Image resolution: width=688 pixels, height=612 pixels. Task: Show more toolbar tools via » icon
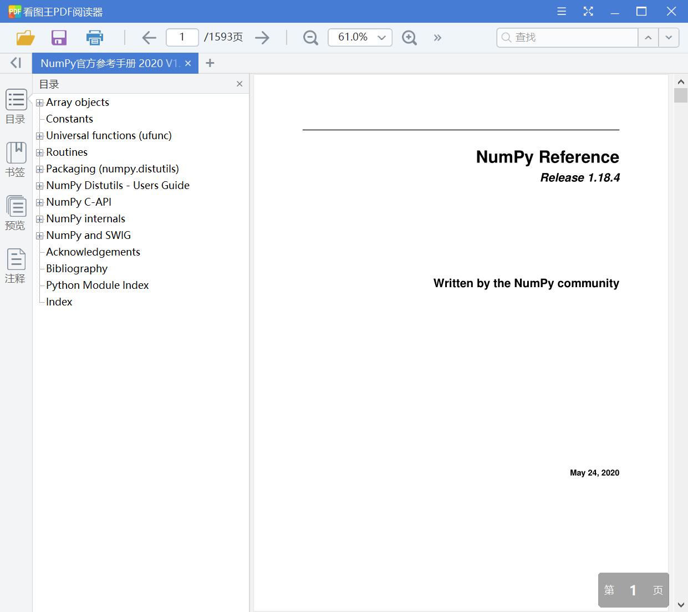[437, 38]
